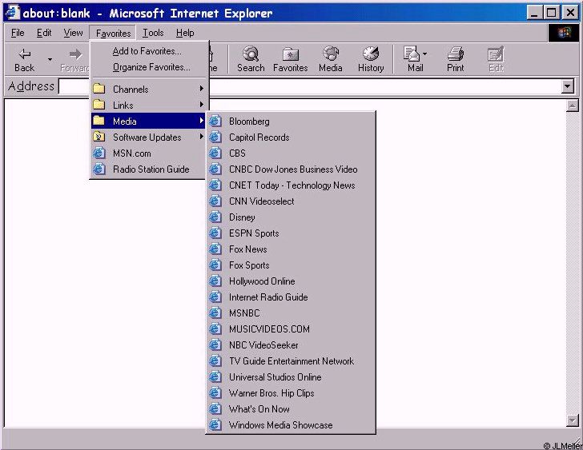
Task: Click the Print toolbar icon
Action: tap(456, 59)
